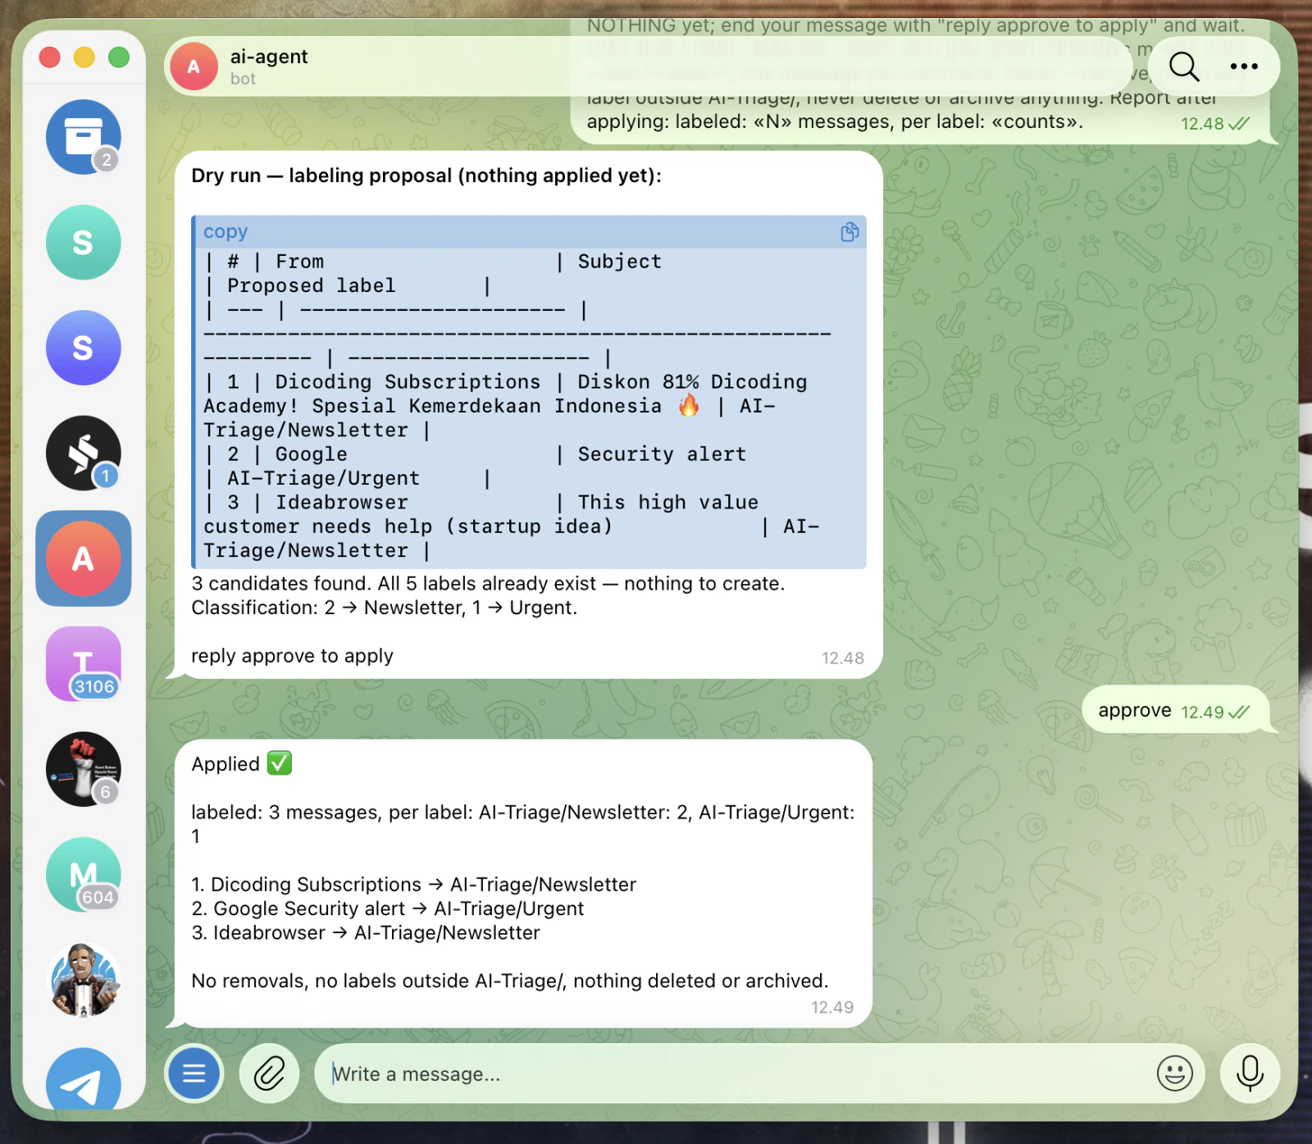Close the window with the red button
Screen dimensions: 1312x1144
click(50, 57)
